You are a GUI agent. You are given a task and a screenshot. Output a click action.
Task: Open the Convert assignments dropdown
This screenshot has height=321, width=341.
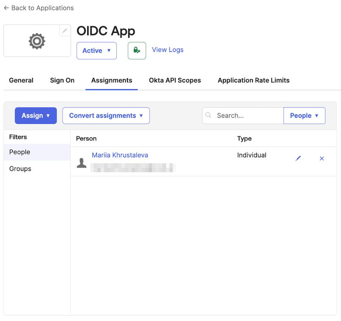(106, 116)
